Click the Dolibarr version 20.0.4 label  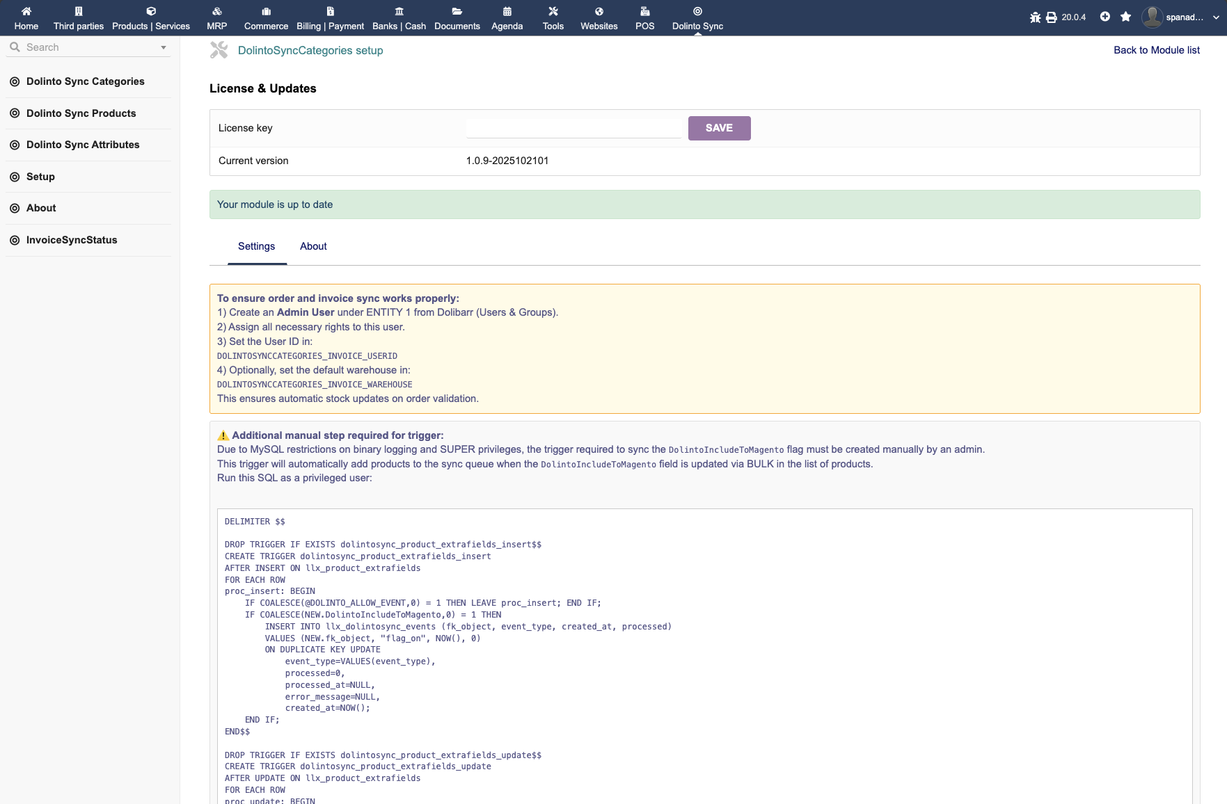[x=1074, y=17]
